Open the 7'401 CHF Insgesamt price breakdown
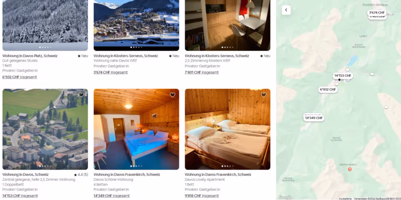The image size is (401, 200). (x=201, y=72)
